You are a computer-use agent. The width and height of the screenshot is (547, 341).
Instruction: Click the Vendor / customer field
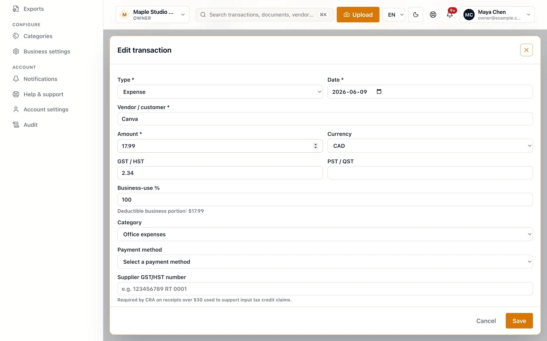click(325, 119)
